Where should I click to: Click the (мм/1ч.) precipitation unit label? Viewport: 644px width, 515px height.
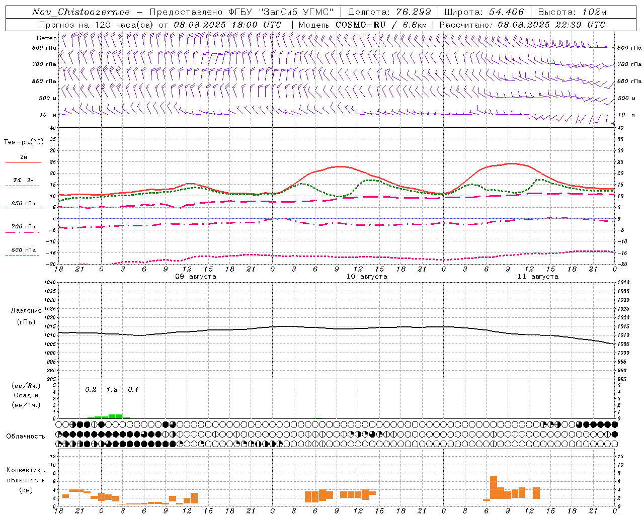pyautogui.click(x=26, y=405)
